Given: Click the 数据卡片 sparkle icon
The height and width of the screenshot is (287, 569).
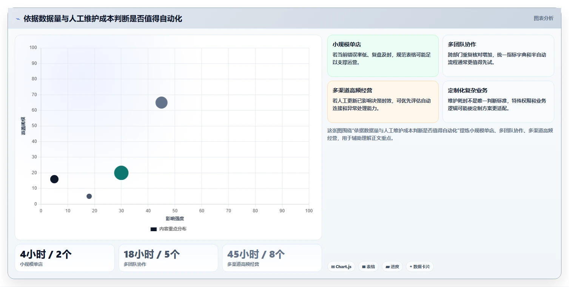Looking at the screenshot, I should 411,267.
